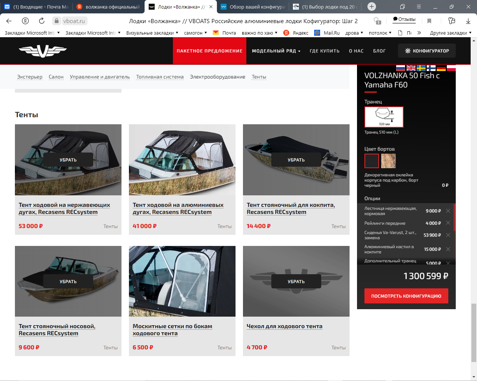Click the aluminum-arch running tent photo
This screenshot has height=381, width=477.
pos(182,160)
